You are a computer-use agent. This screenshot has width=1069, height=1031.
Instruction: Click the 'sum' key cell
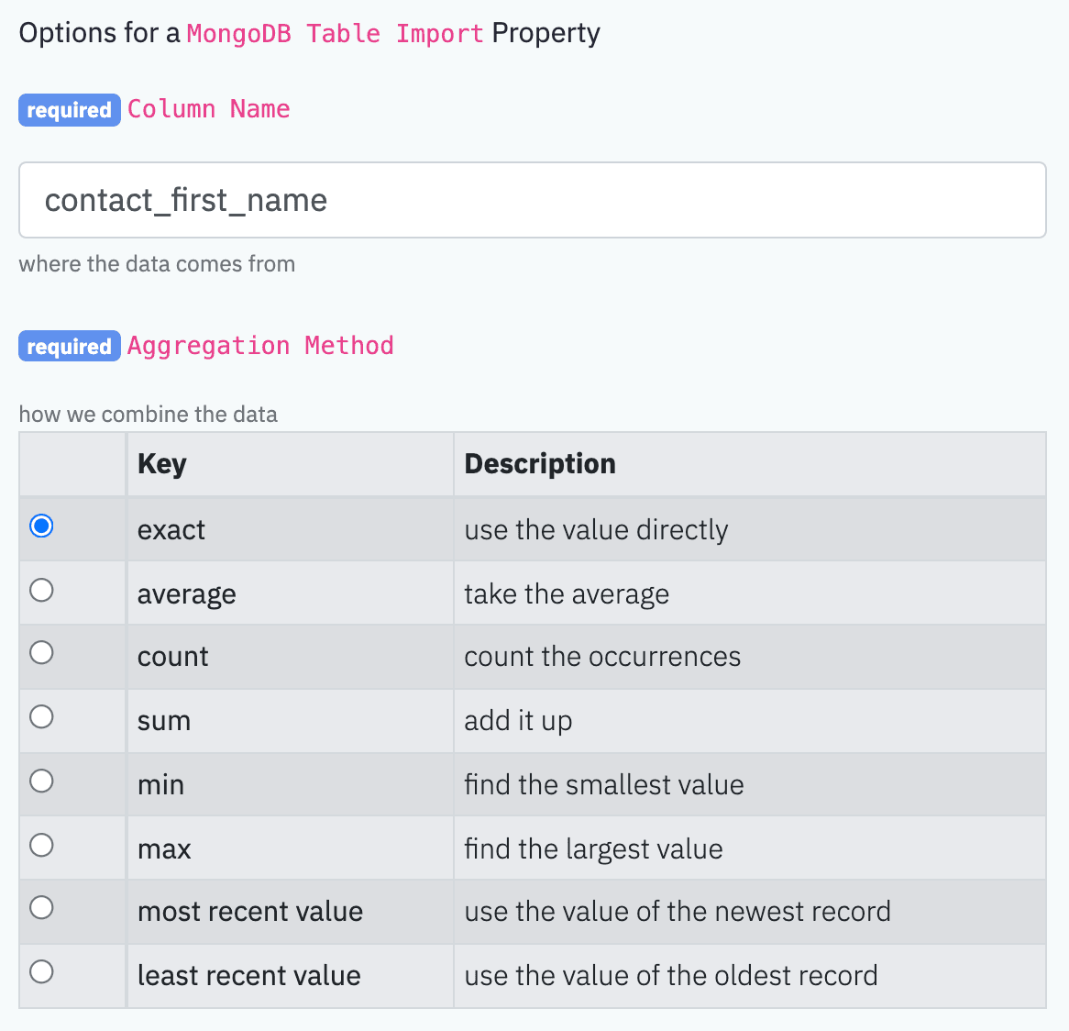pos(290,721)
